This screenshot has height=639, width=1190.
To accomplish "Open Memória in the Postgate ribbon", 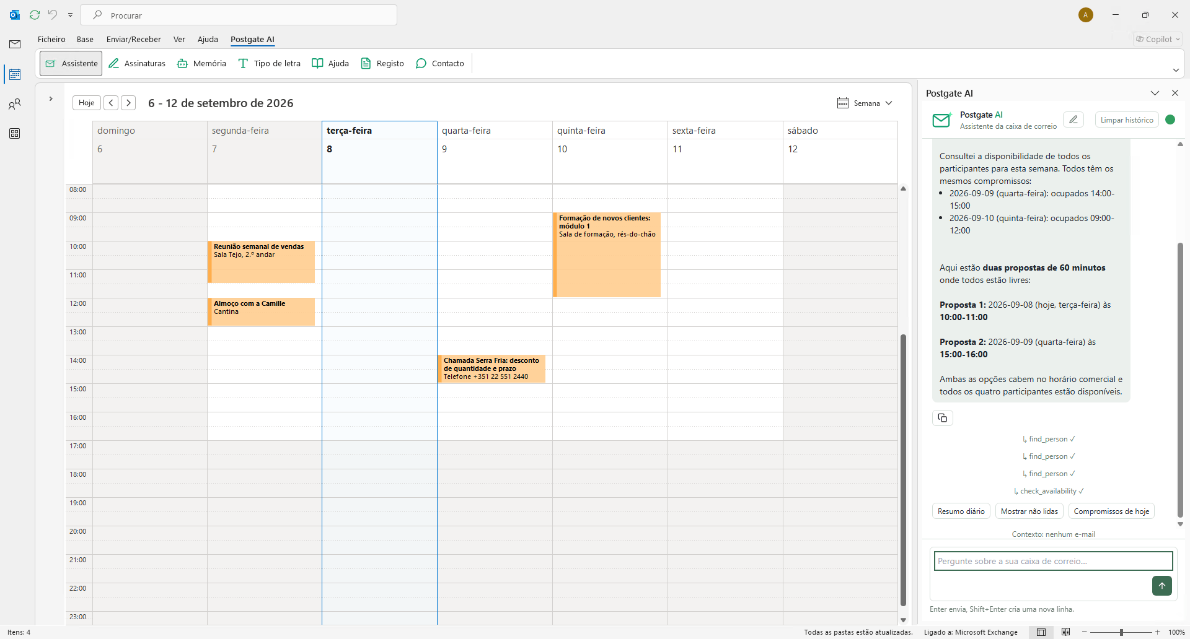I will pyautogui.click(x=201, y=63).
